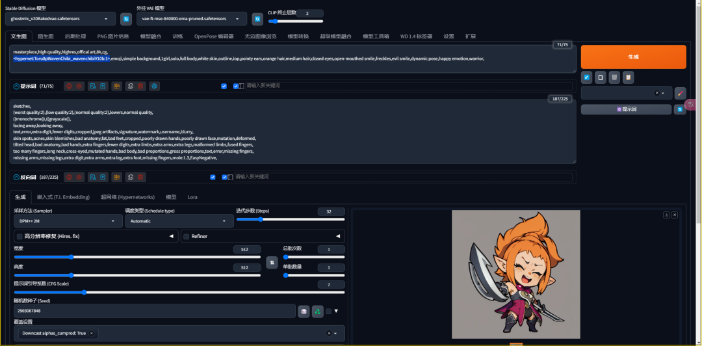Click the 提示词 button under styles
The height and width of the screenshot is (346, 702).
626,109
